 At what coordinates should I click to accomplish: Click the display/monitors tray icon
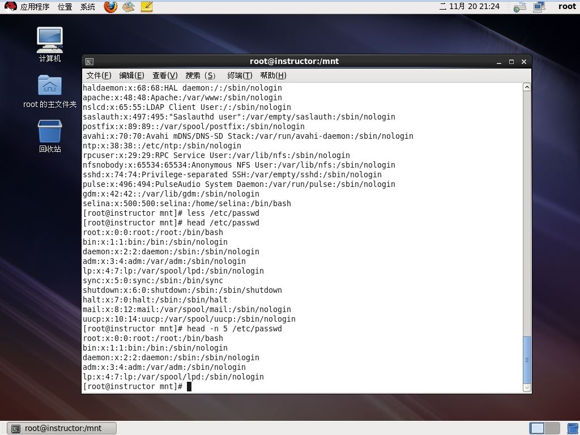point(539,7)
